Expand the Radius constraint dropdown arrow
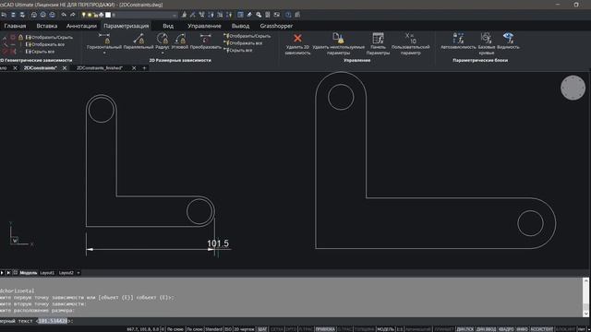Viewport: 591px width, 332px height. [163, 53]
